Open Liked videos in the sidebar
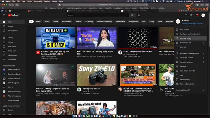 tap(12, 55)
